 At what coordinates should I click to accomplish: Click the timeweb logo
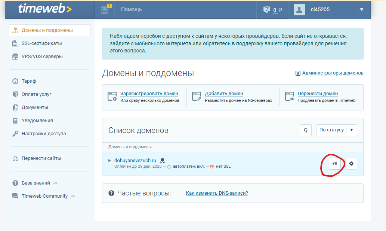pyautogui.click(x=45, y=9)
